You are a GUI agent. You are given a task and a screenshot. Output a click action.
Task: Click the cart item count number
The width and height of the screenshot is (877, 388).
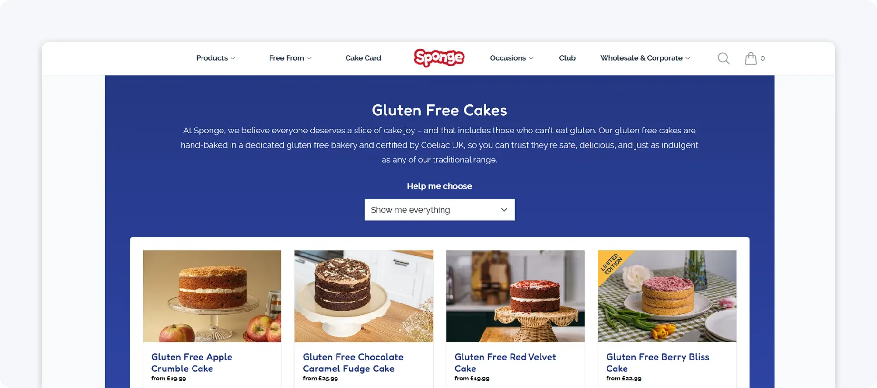coord(762,58)
